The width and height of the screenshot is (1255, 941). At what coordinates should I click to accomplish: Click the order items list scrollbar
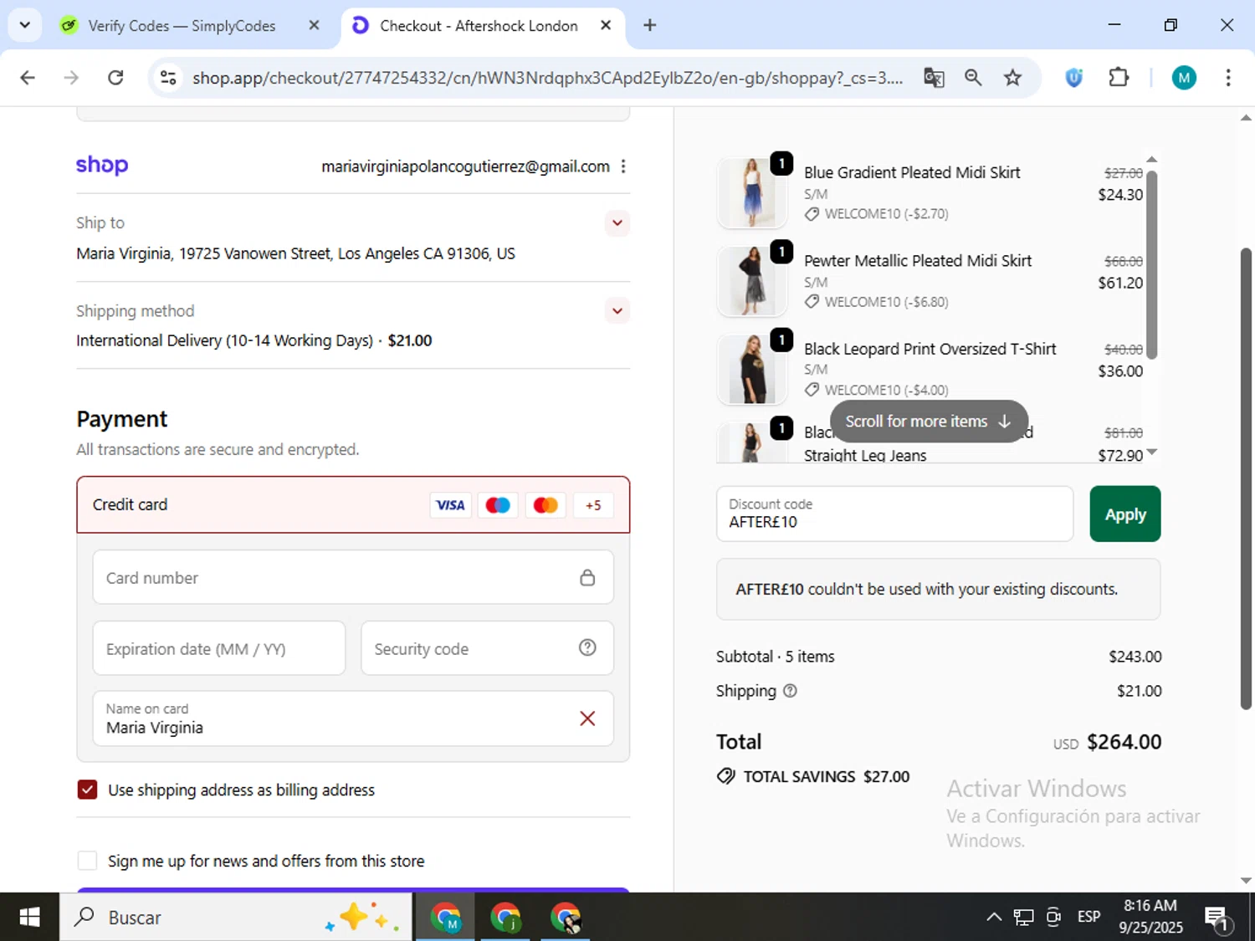pyautogui.click(x=1151, y=264)
